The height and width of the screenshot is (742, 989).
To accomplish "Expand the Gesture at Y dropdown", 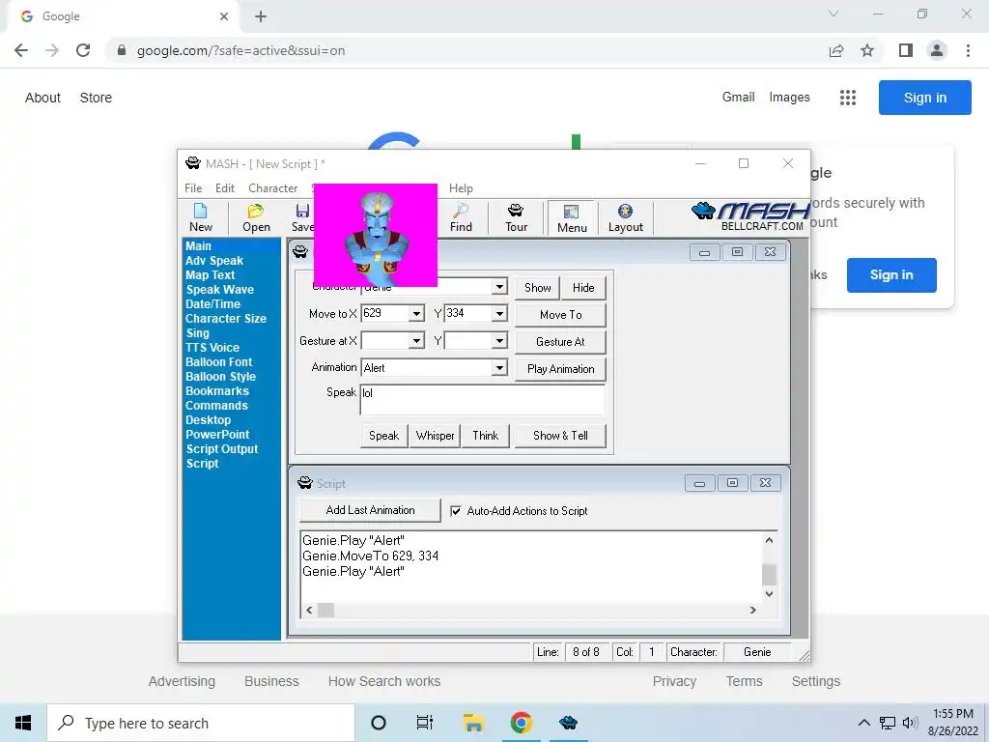I will pyautogui.click(x=499, y=341).
